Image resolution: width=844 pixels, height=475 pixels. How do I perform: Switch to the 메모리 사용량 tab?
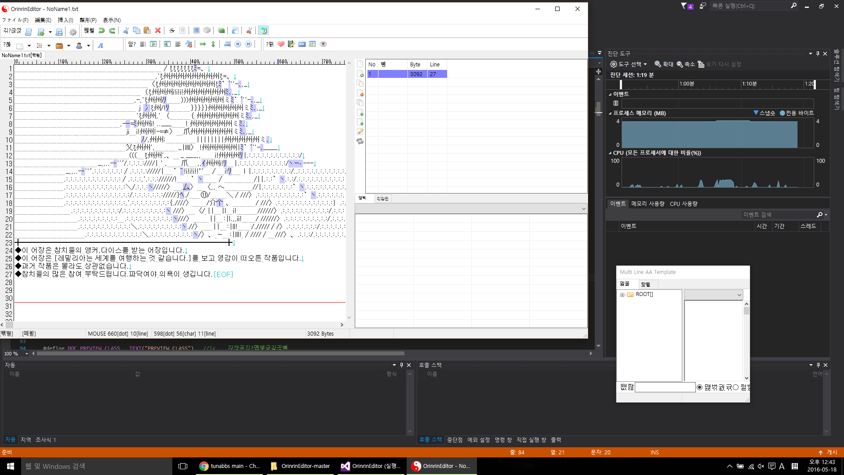click(x=648, y=204)
